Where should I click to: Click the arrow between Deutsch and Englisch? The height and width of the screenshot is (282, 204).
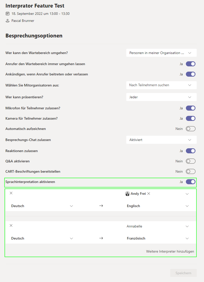point(101,206)
